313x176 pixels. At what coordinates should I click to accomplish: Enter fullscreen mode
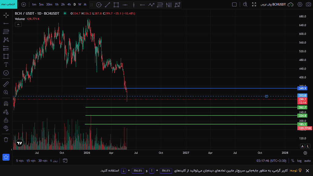tap(254, 4)
